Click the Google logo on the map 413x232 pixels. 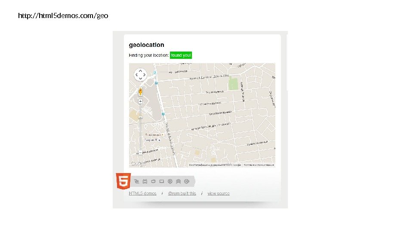coord(138,164)
